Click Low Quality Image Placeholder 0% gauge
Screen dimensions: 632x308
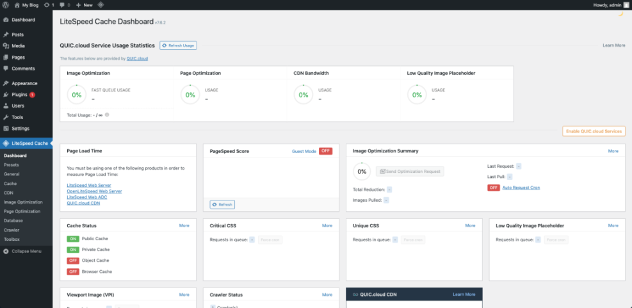tap(417, 95)
